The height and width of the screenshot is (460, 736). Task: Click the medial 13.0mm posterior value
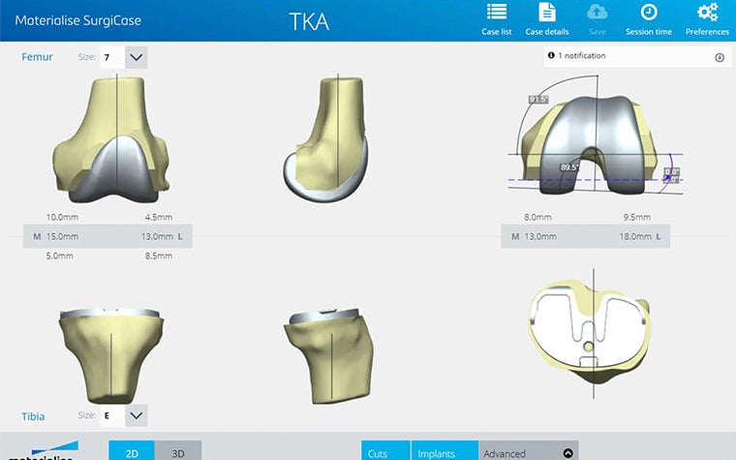click(540, 236)
